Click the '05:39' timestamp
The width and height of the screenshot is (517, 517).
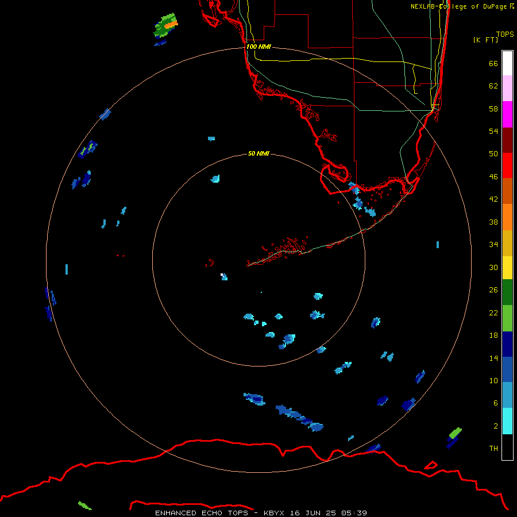pos(354,513)
